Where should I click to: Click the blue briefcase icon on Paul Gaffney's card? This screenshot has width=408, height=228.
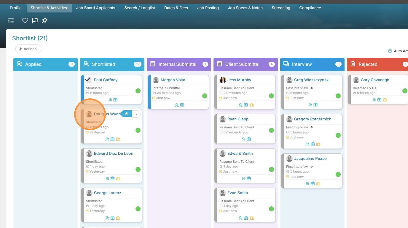[115, 100]
